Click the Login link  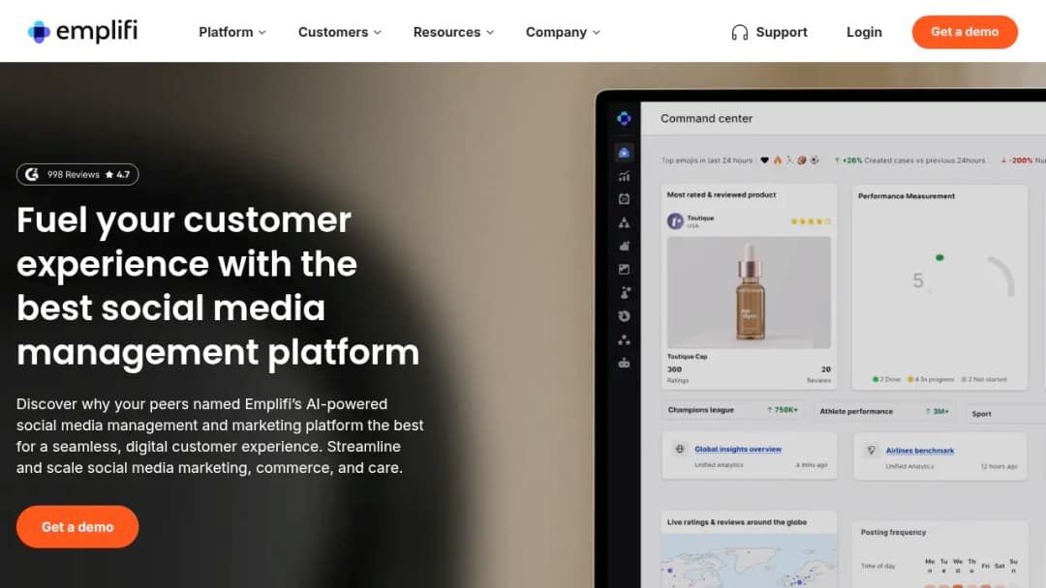(x=864, y=32)
